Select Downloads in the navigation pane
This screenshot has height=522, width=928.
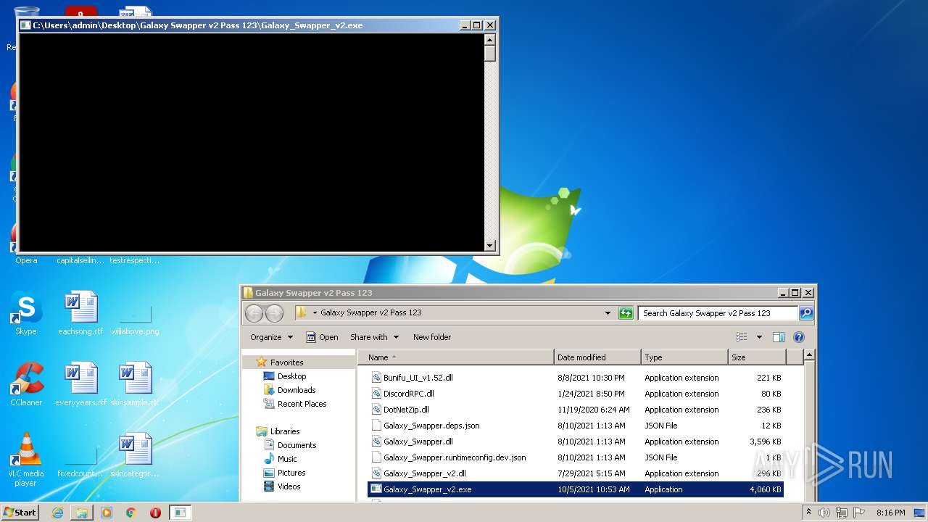[x=297, y=390]
